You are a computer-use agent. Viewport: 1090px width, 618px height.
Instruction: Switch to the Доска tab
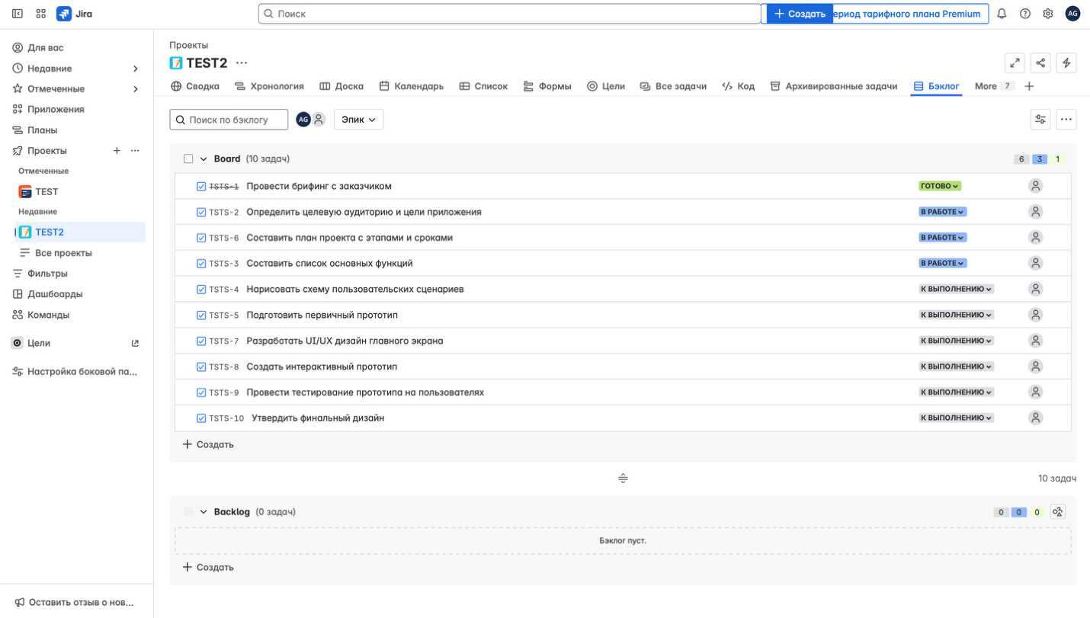click(341, 86)
